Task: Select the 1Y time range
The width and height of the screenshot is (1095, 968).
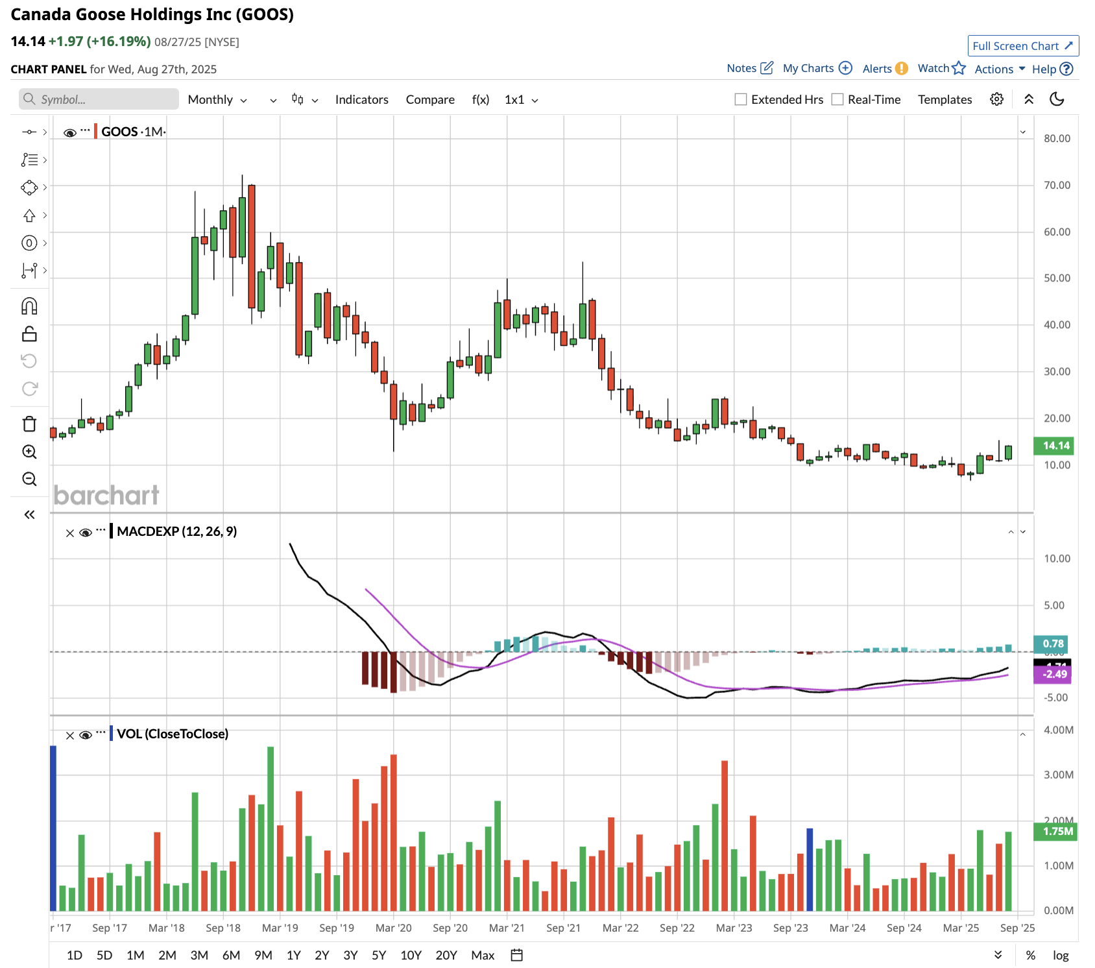Action: tap(293, 955)
